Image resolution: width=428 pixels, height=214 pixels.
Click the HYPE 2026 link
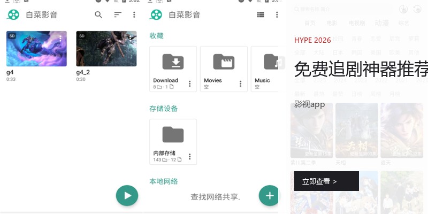312,41
